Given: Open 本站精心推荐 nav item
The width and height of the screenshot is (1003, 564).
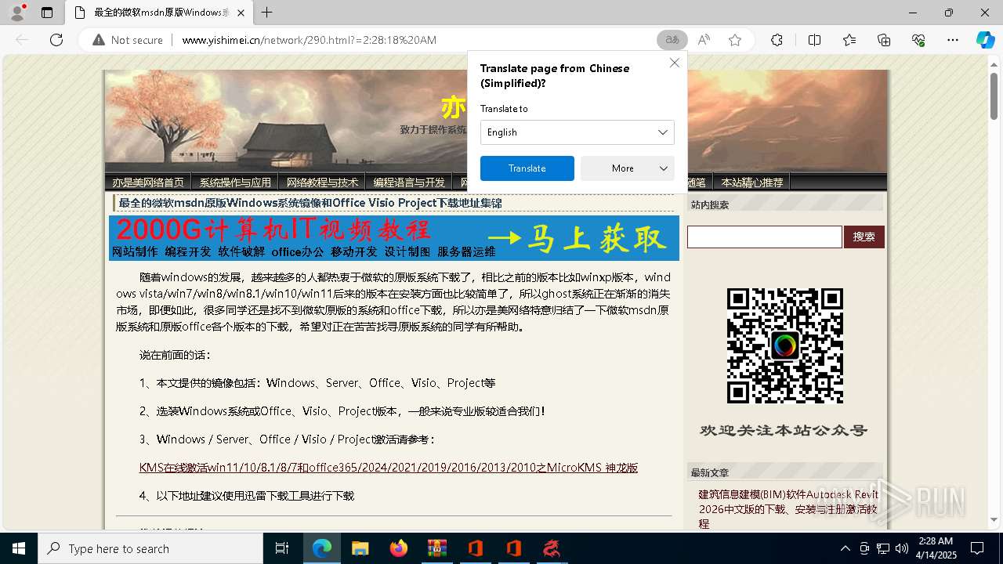Looking at the screenshot, I should [752, 183].
